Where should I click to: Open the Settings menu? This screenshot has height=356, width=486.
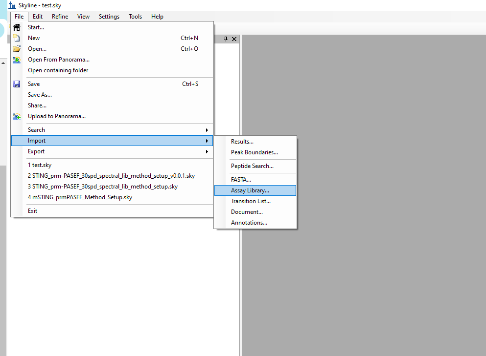(x=109, y=17)
